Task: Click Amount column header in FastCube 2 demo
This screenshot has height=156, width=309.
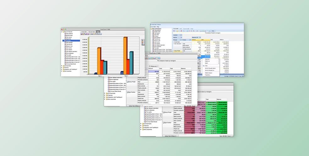Action: tap(196, 40)
